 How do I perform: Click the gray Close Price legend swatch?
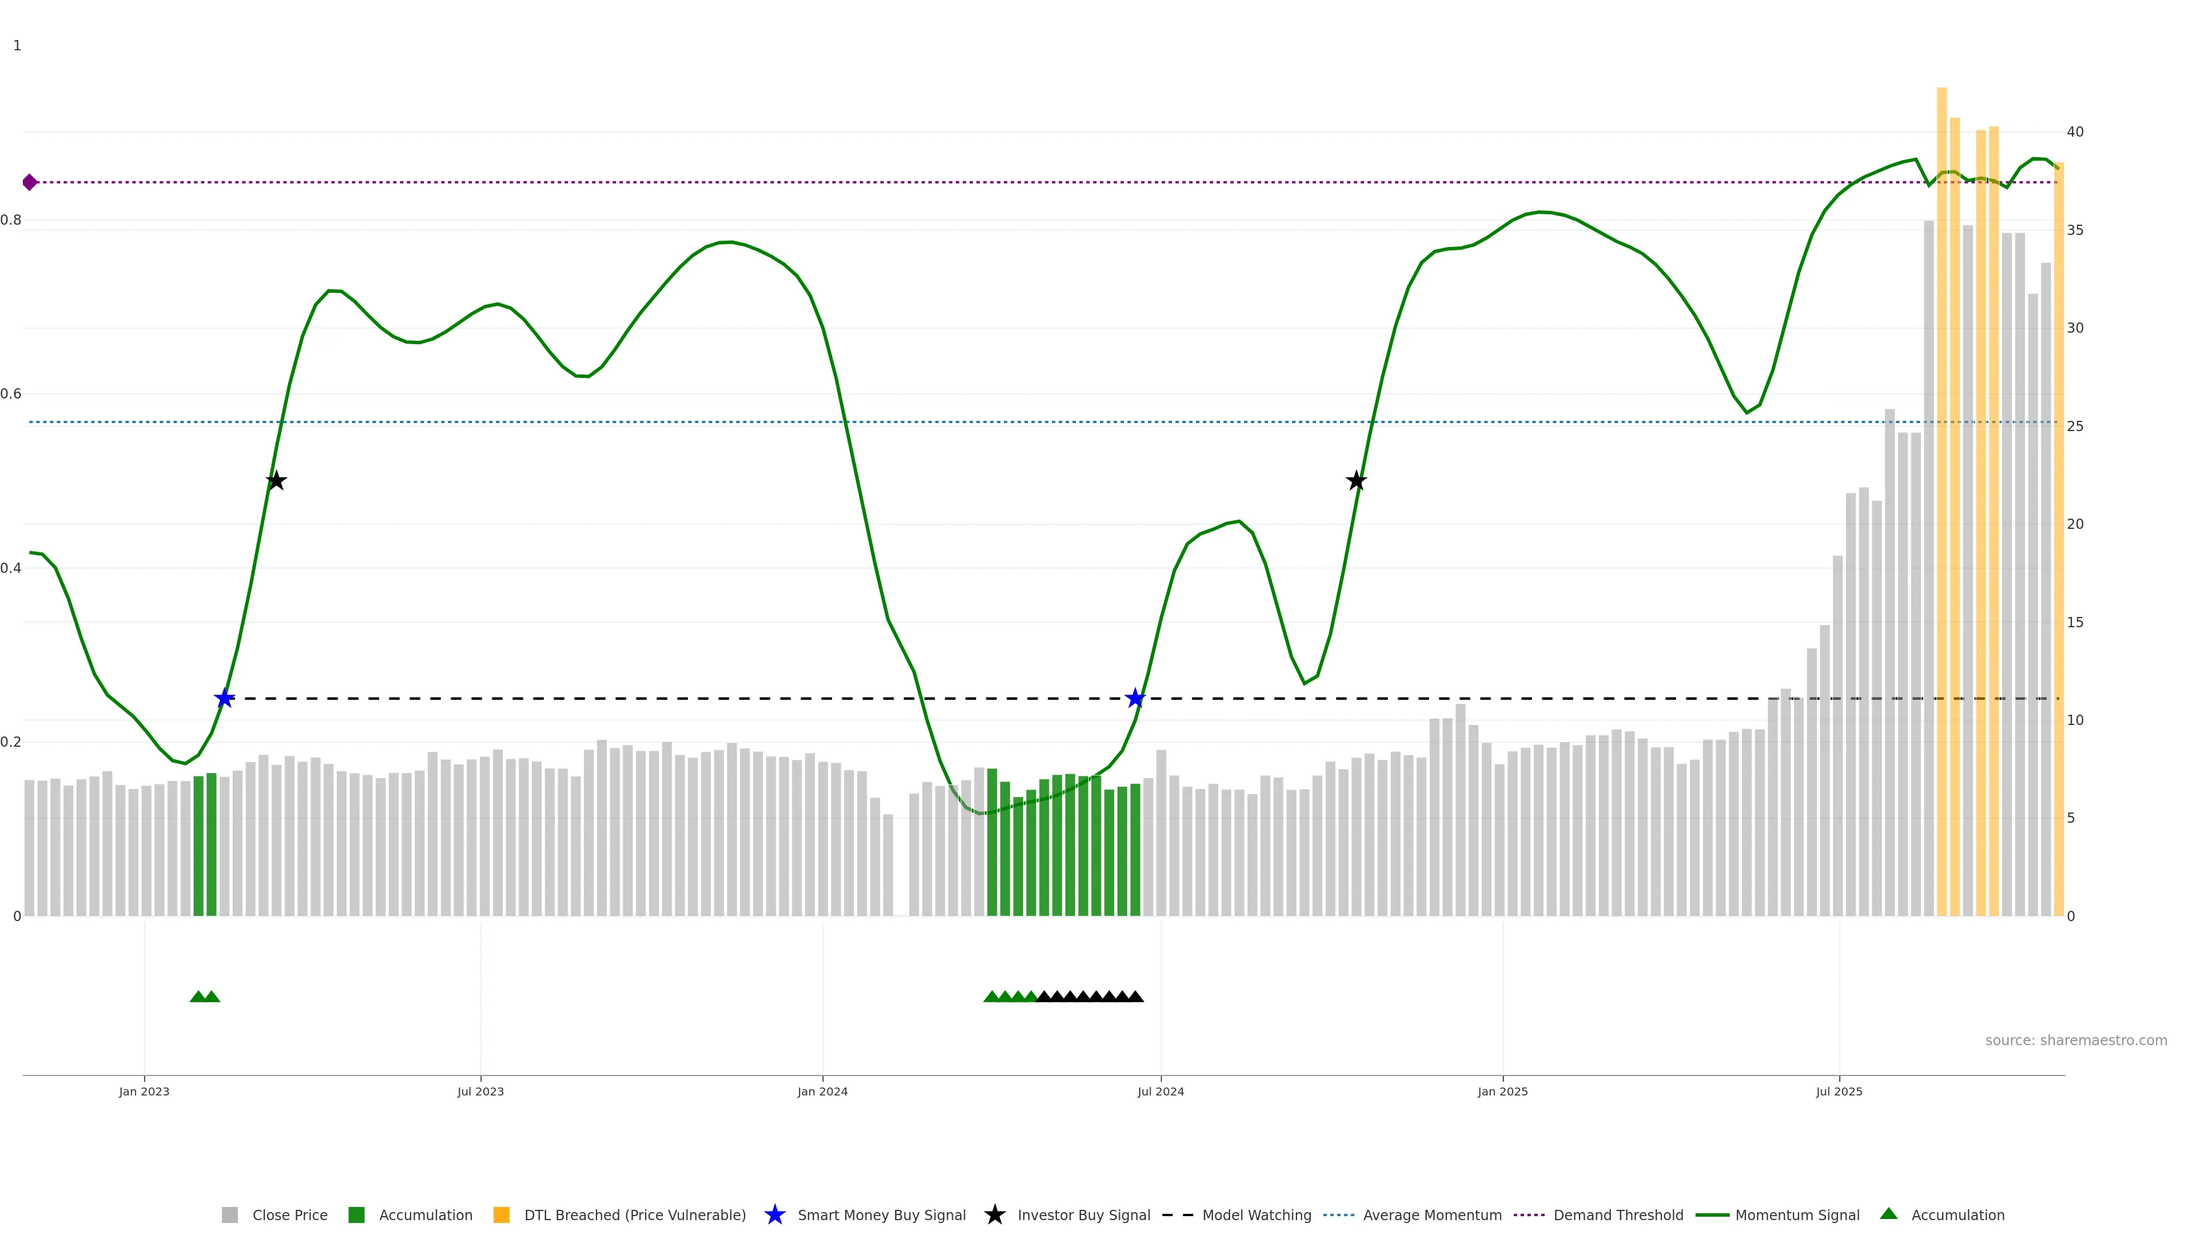(229, 1214)
